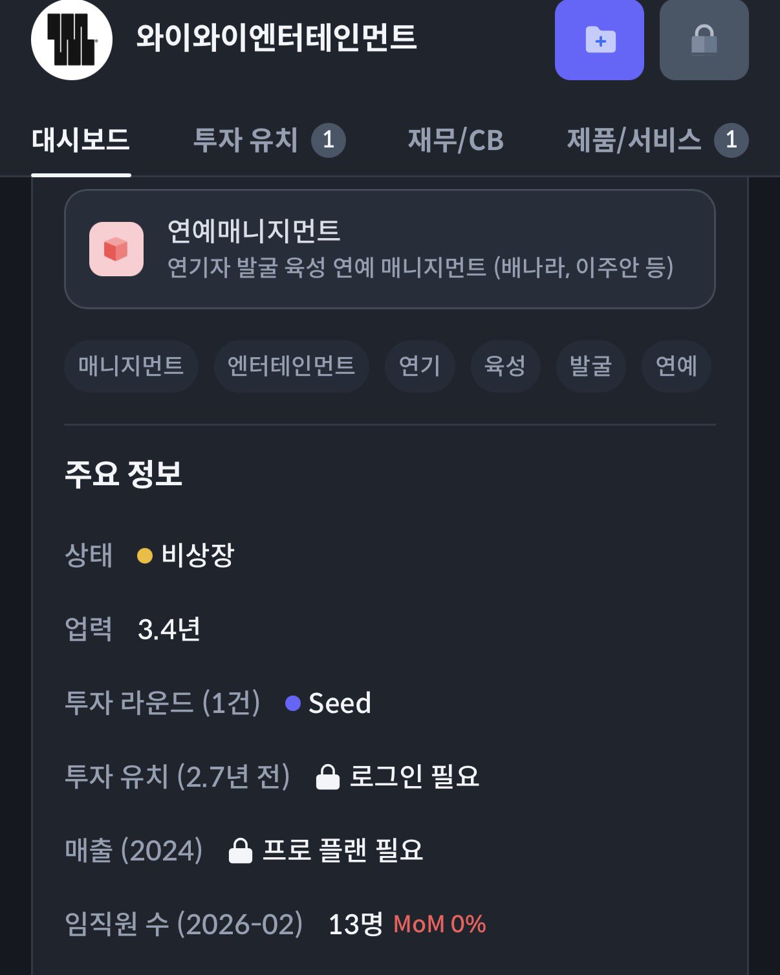
Task: Click the 엔터테인먼트 tag
Action: [x=290, y=366]
